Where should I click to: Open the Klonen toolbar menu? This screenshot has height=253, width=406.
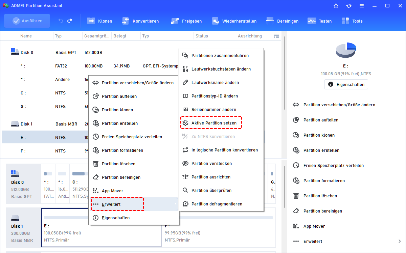pyautogui.click(x=99, y=21)
